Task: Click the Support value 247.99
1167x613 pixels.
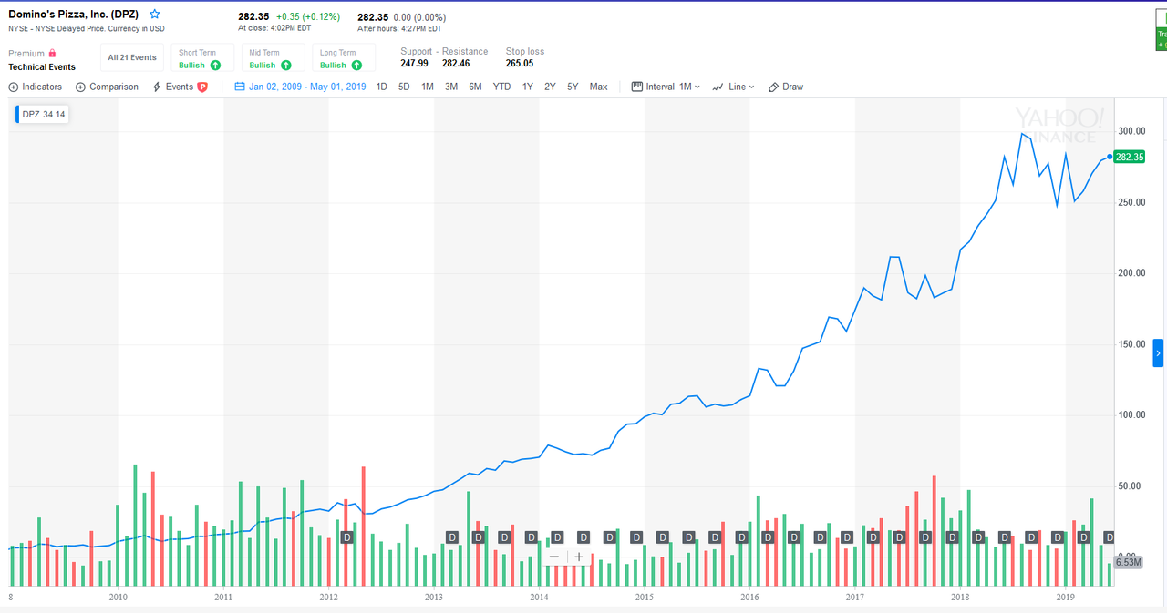Action: point(414,64)
